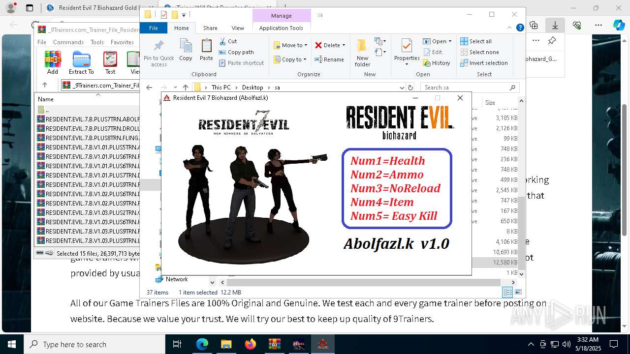Click Invert selection in ribbon
Viewport: 630px width, 354px height.
click(x=484, y=63)
